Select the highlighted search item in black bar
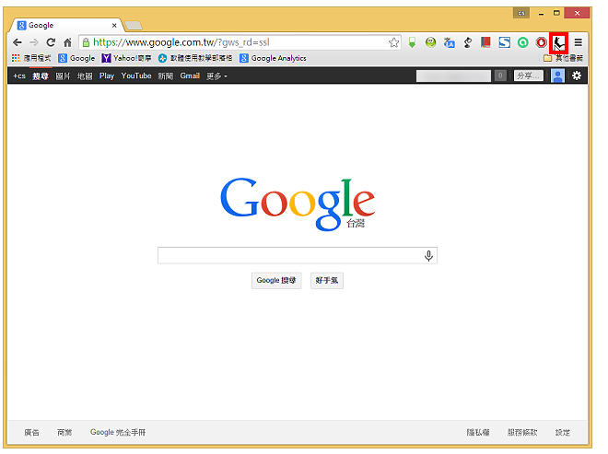 pyautogui.click(x=41, y=76)
